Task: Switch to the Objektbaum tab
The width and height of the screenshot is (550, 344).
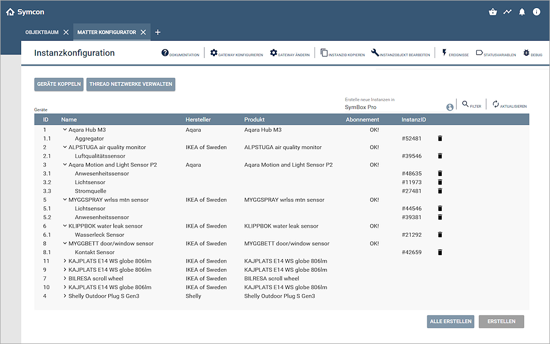Action: pos(42,32)
